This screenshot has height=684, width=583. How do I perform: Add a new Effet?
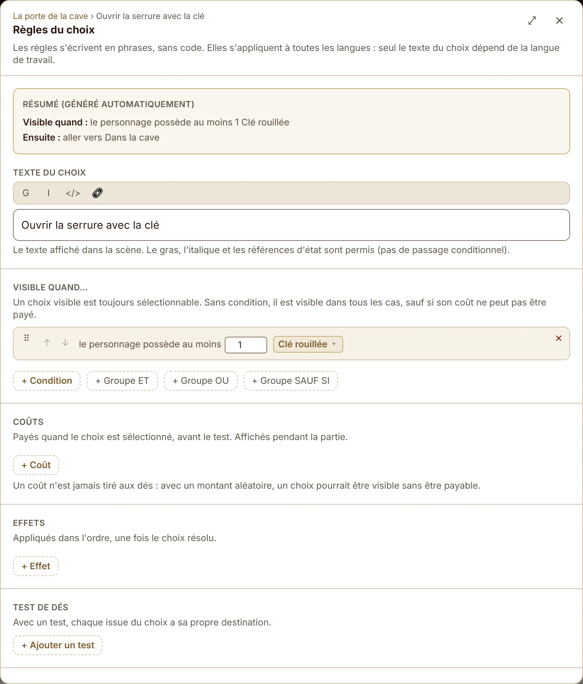click(36, 566)
